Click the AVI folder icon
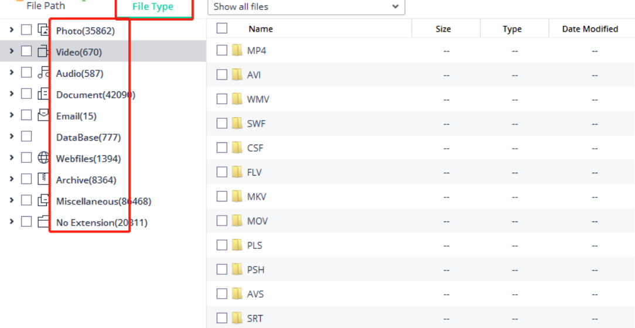This screenshot has height=328, width=635. pos(237,75)
